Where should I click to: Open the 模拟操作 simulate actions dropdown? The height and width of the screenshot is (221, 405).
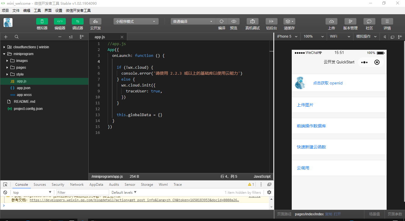pyautogui.click(x=366, y=36)
